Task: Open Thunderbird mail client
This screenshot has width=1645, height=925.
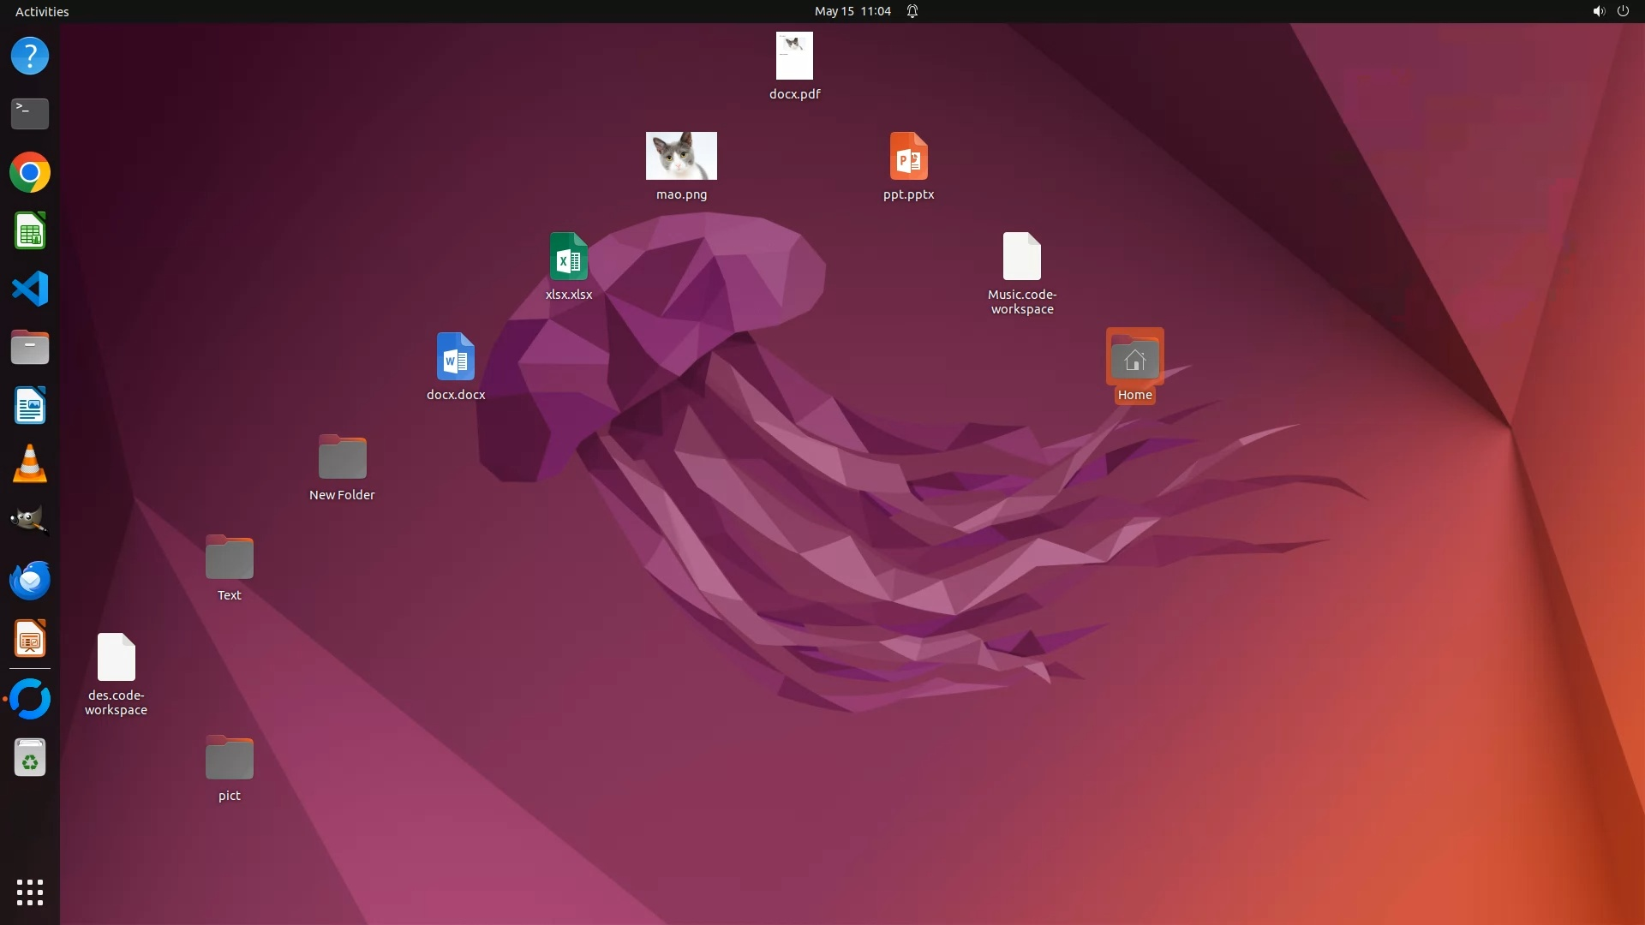Action: click(x=30, y=581)
